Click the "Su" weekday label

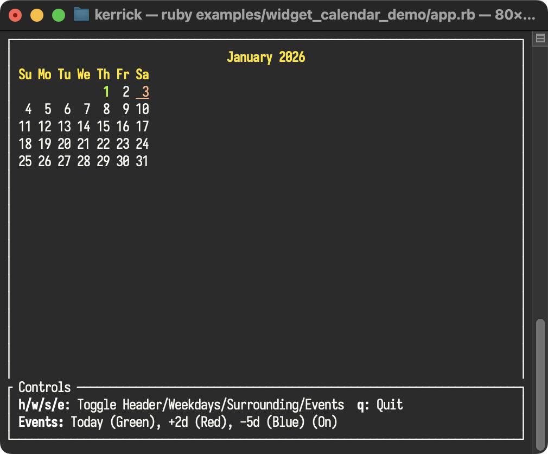pos(25,74)
